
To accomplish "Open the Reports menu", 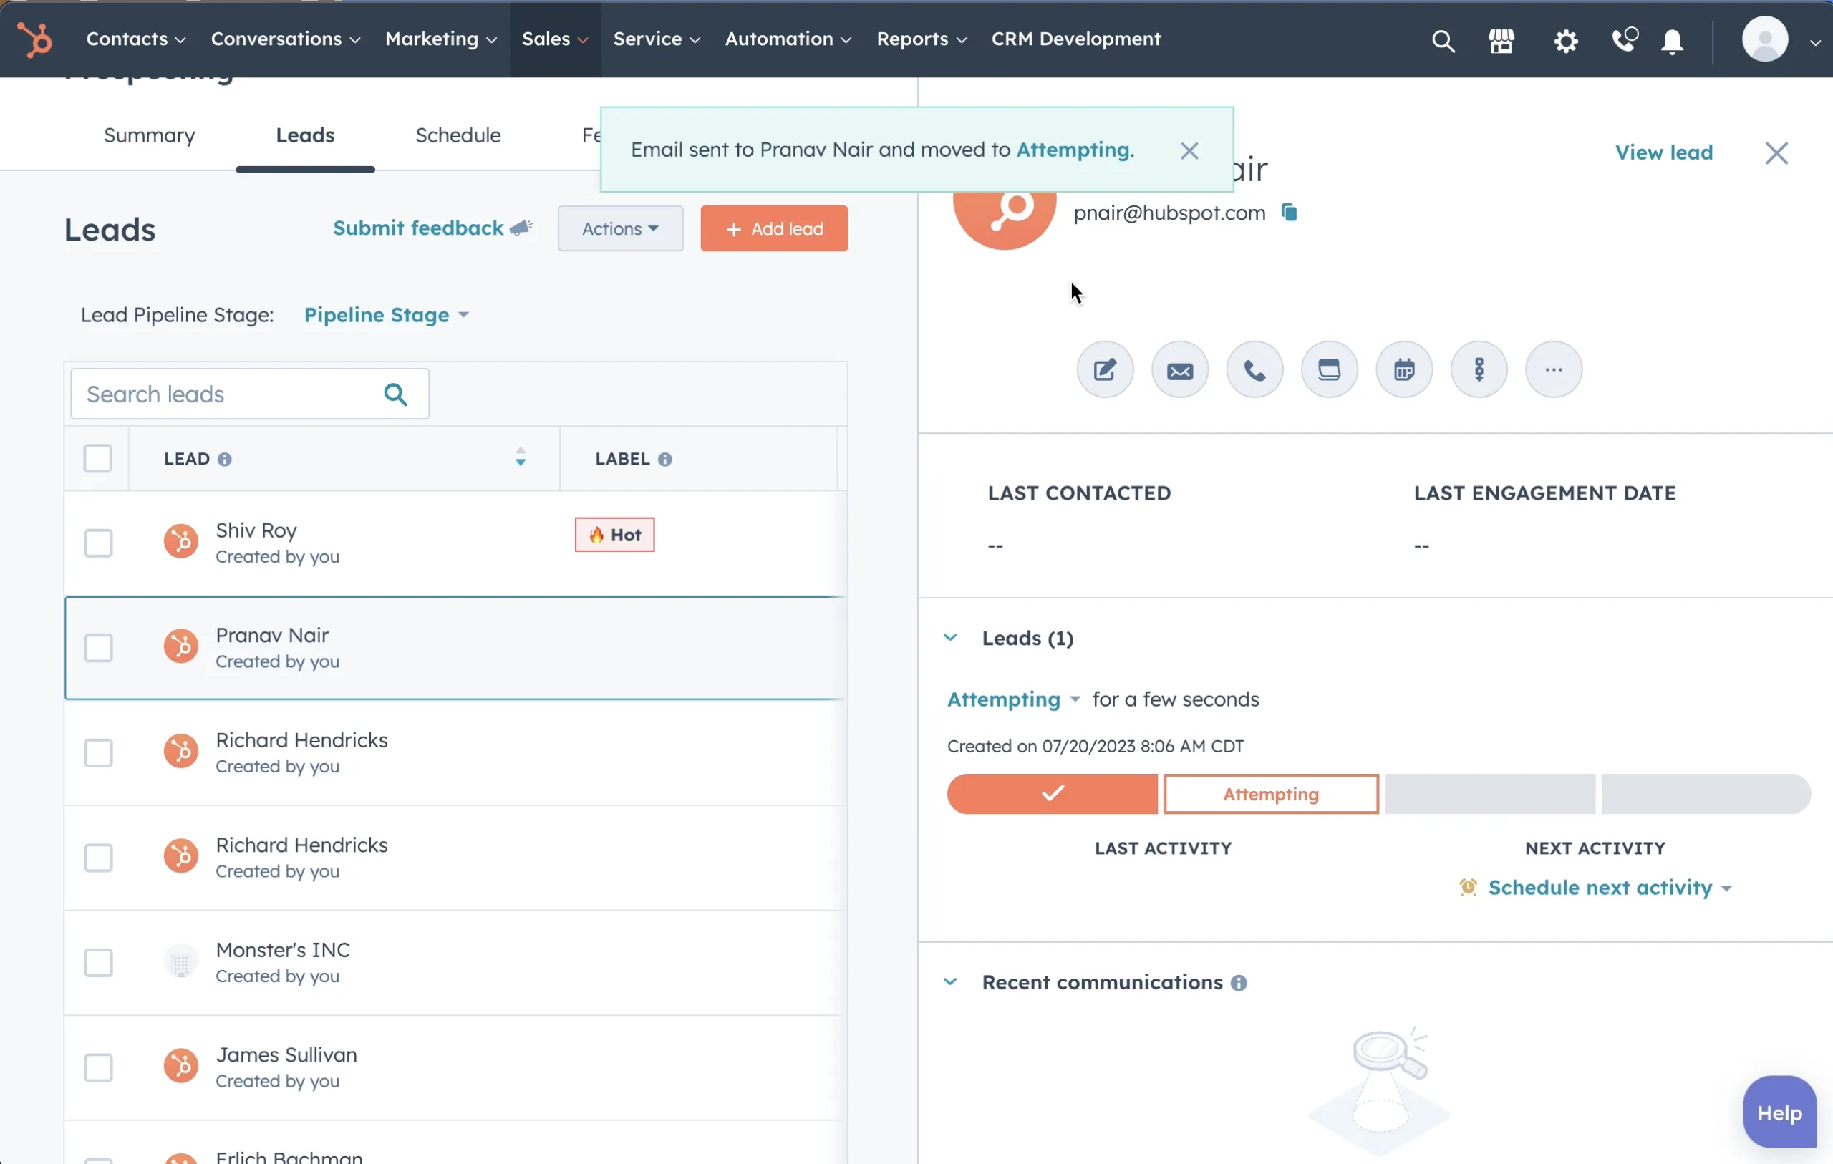I will click(x=920, y=39).
